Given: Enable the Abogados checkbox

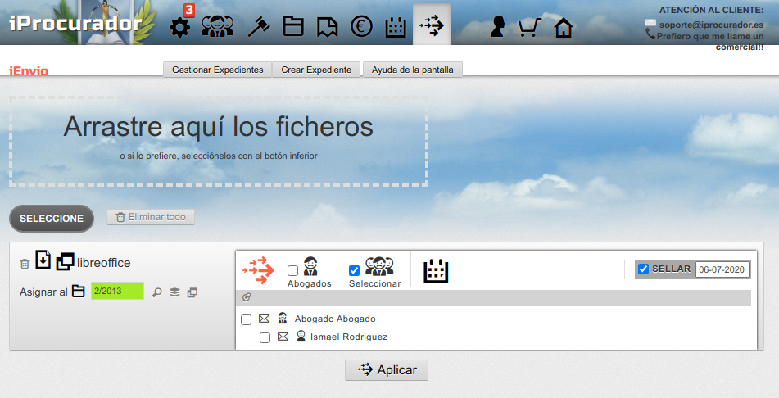Looking at the screenshot, I should point(292,270).
